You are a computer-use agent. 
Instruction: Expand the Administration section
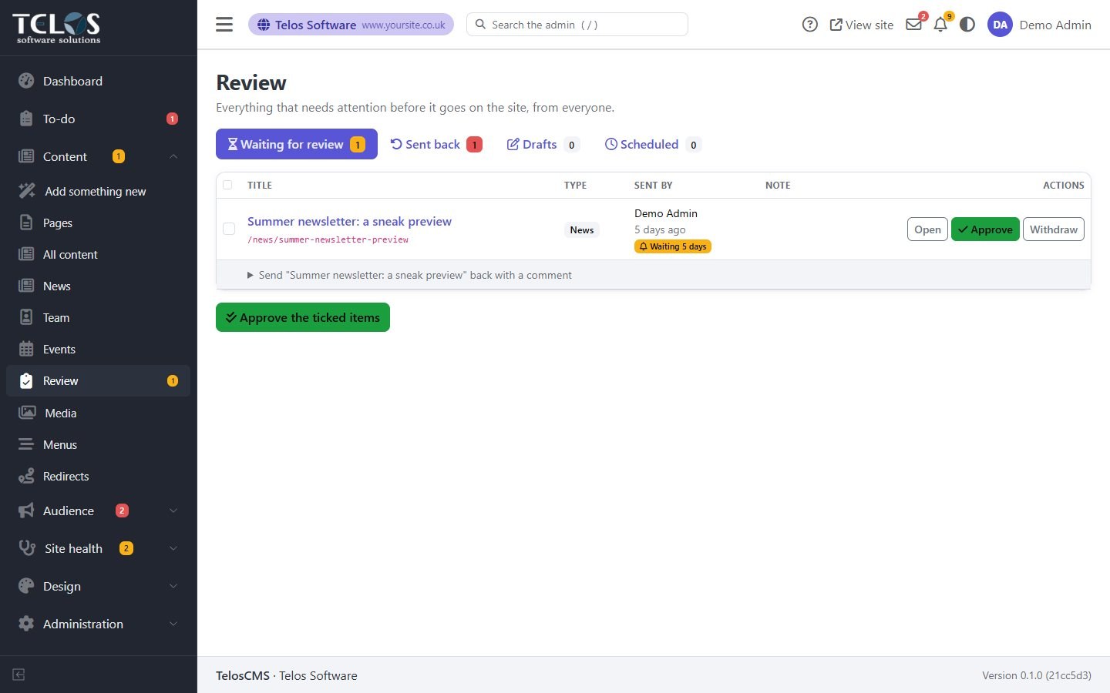tap(98, 624)
